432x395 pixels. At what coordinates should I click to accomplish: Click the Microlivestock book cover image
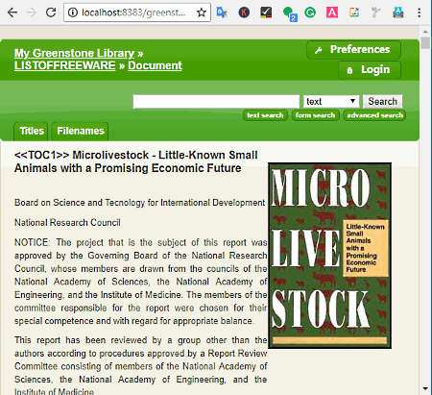pyautogui.click(x=329, y=256)
